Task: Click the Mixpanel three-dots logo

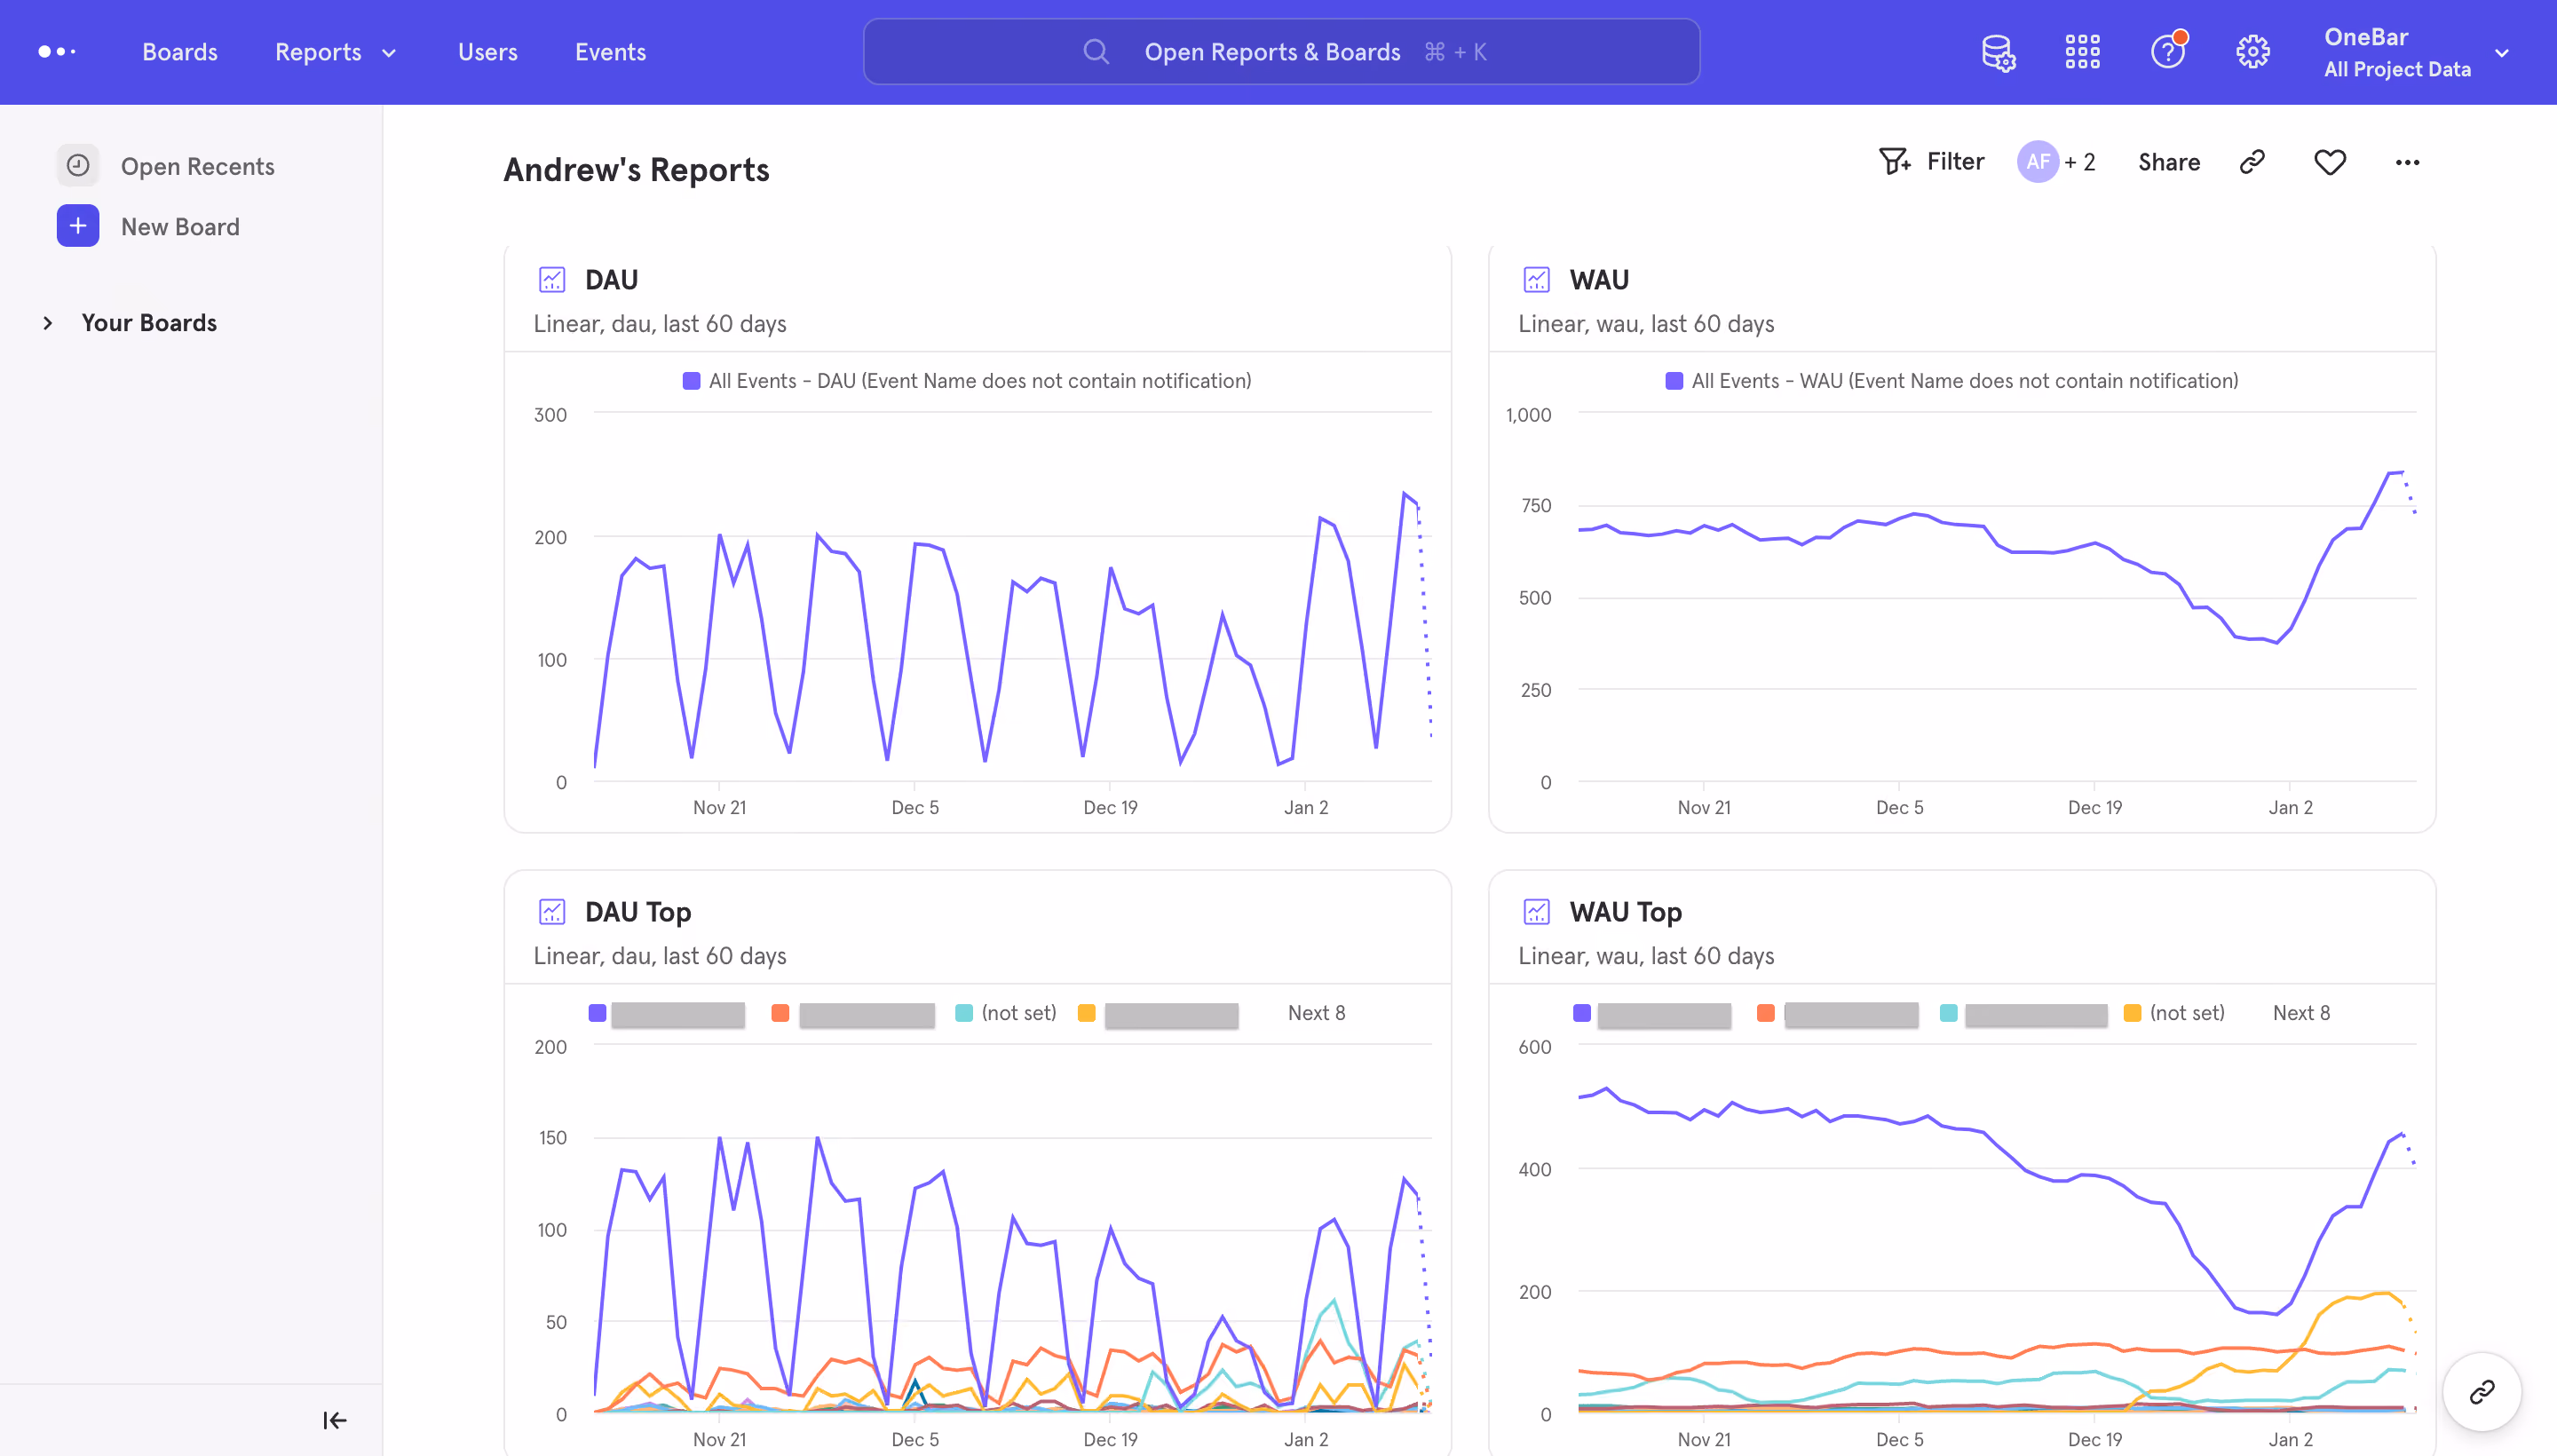Action: pos(57,52)
